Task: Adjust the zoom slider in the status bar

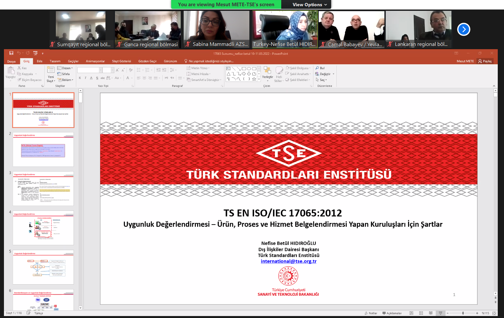Action: point(463,313)
